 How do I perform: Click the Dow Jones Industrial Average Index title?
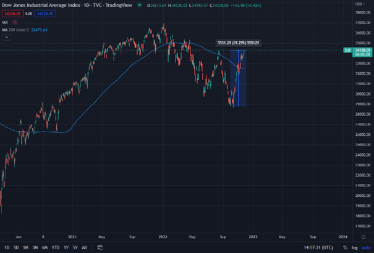41,5
